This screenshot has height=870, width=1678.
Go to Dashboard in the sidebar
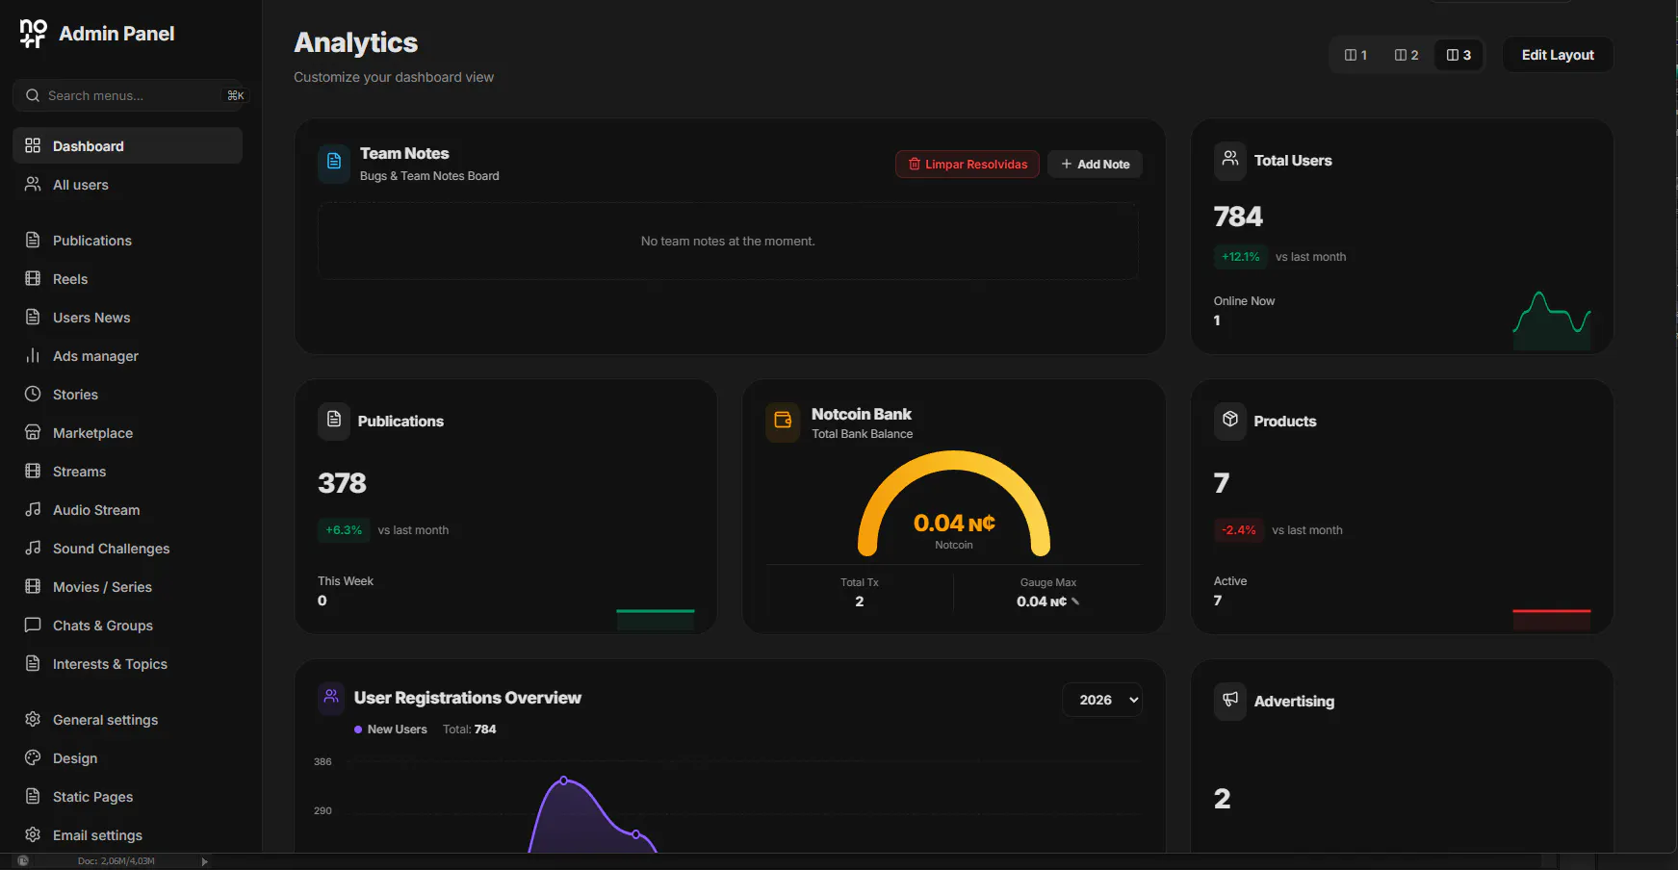tap(127, 145)
